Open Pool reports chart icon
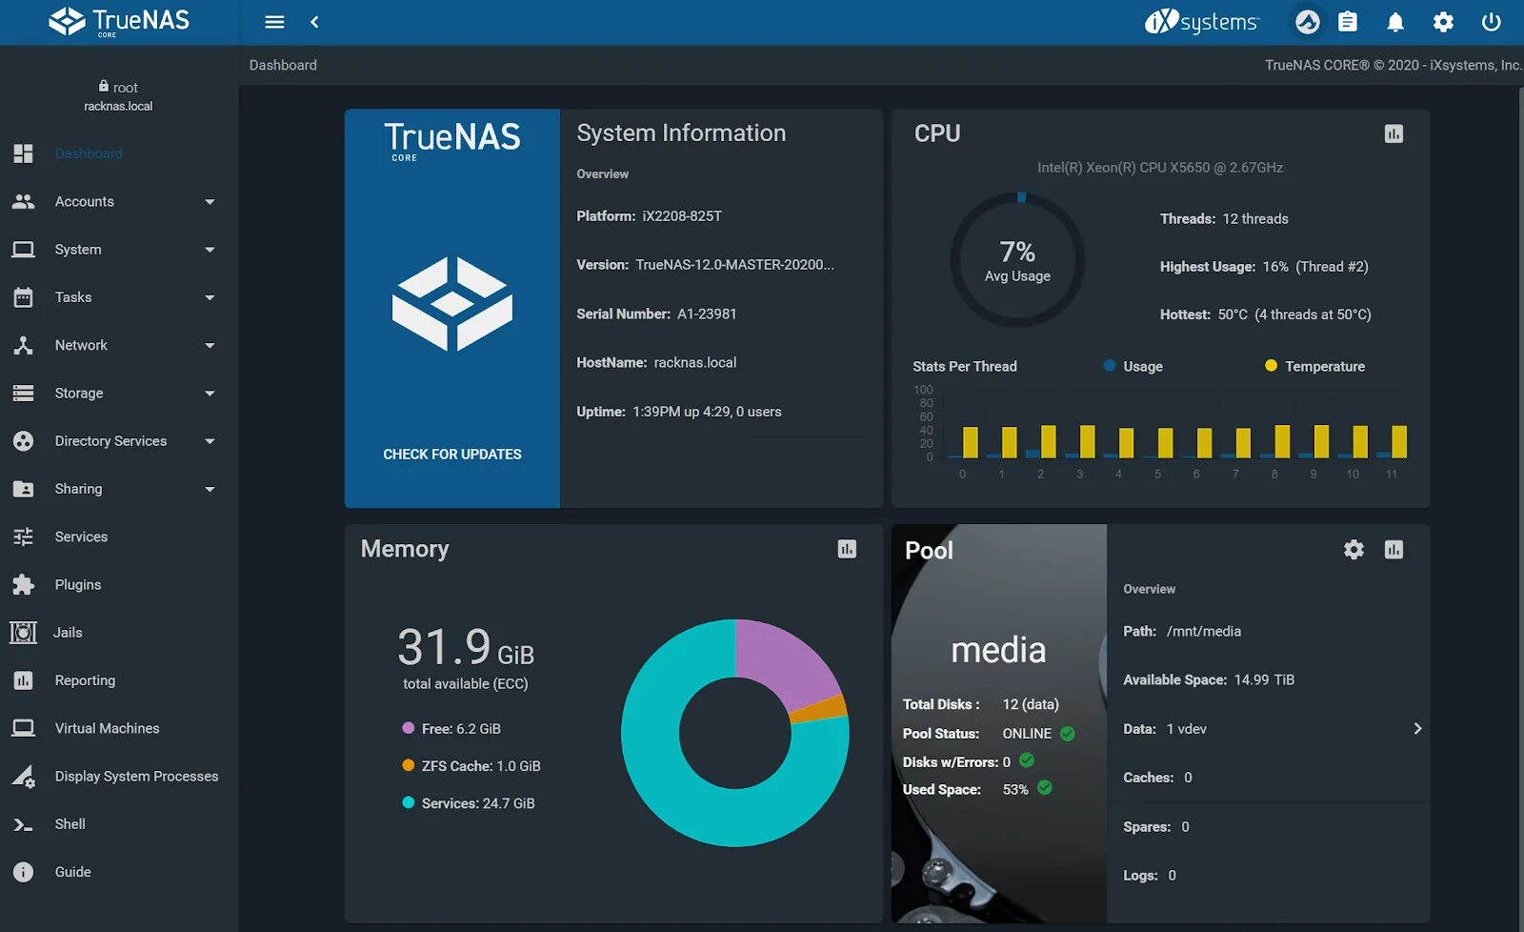 coord(1394,550)
